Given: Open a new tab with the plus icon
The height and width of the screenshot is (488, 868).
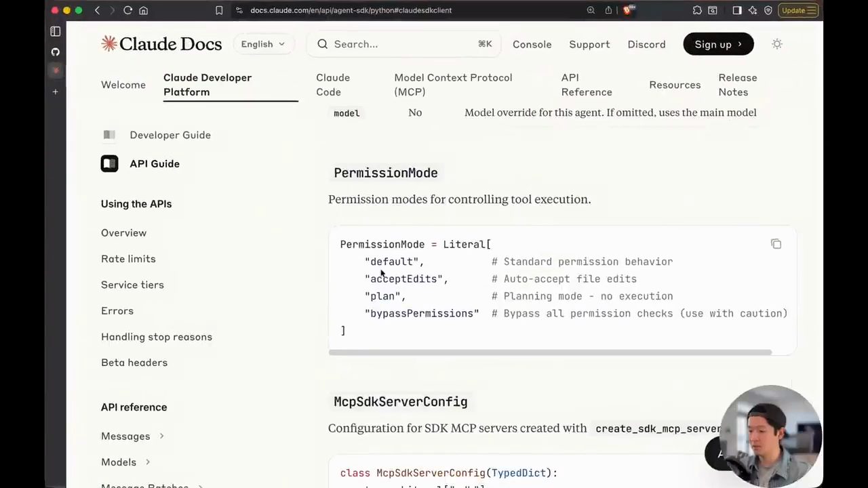Looking at the screenshot, I should pyautogui.click(x=56, y=91).
